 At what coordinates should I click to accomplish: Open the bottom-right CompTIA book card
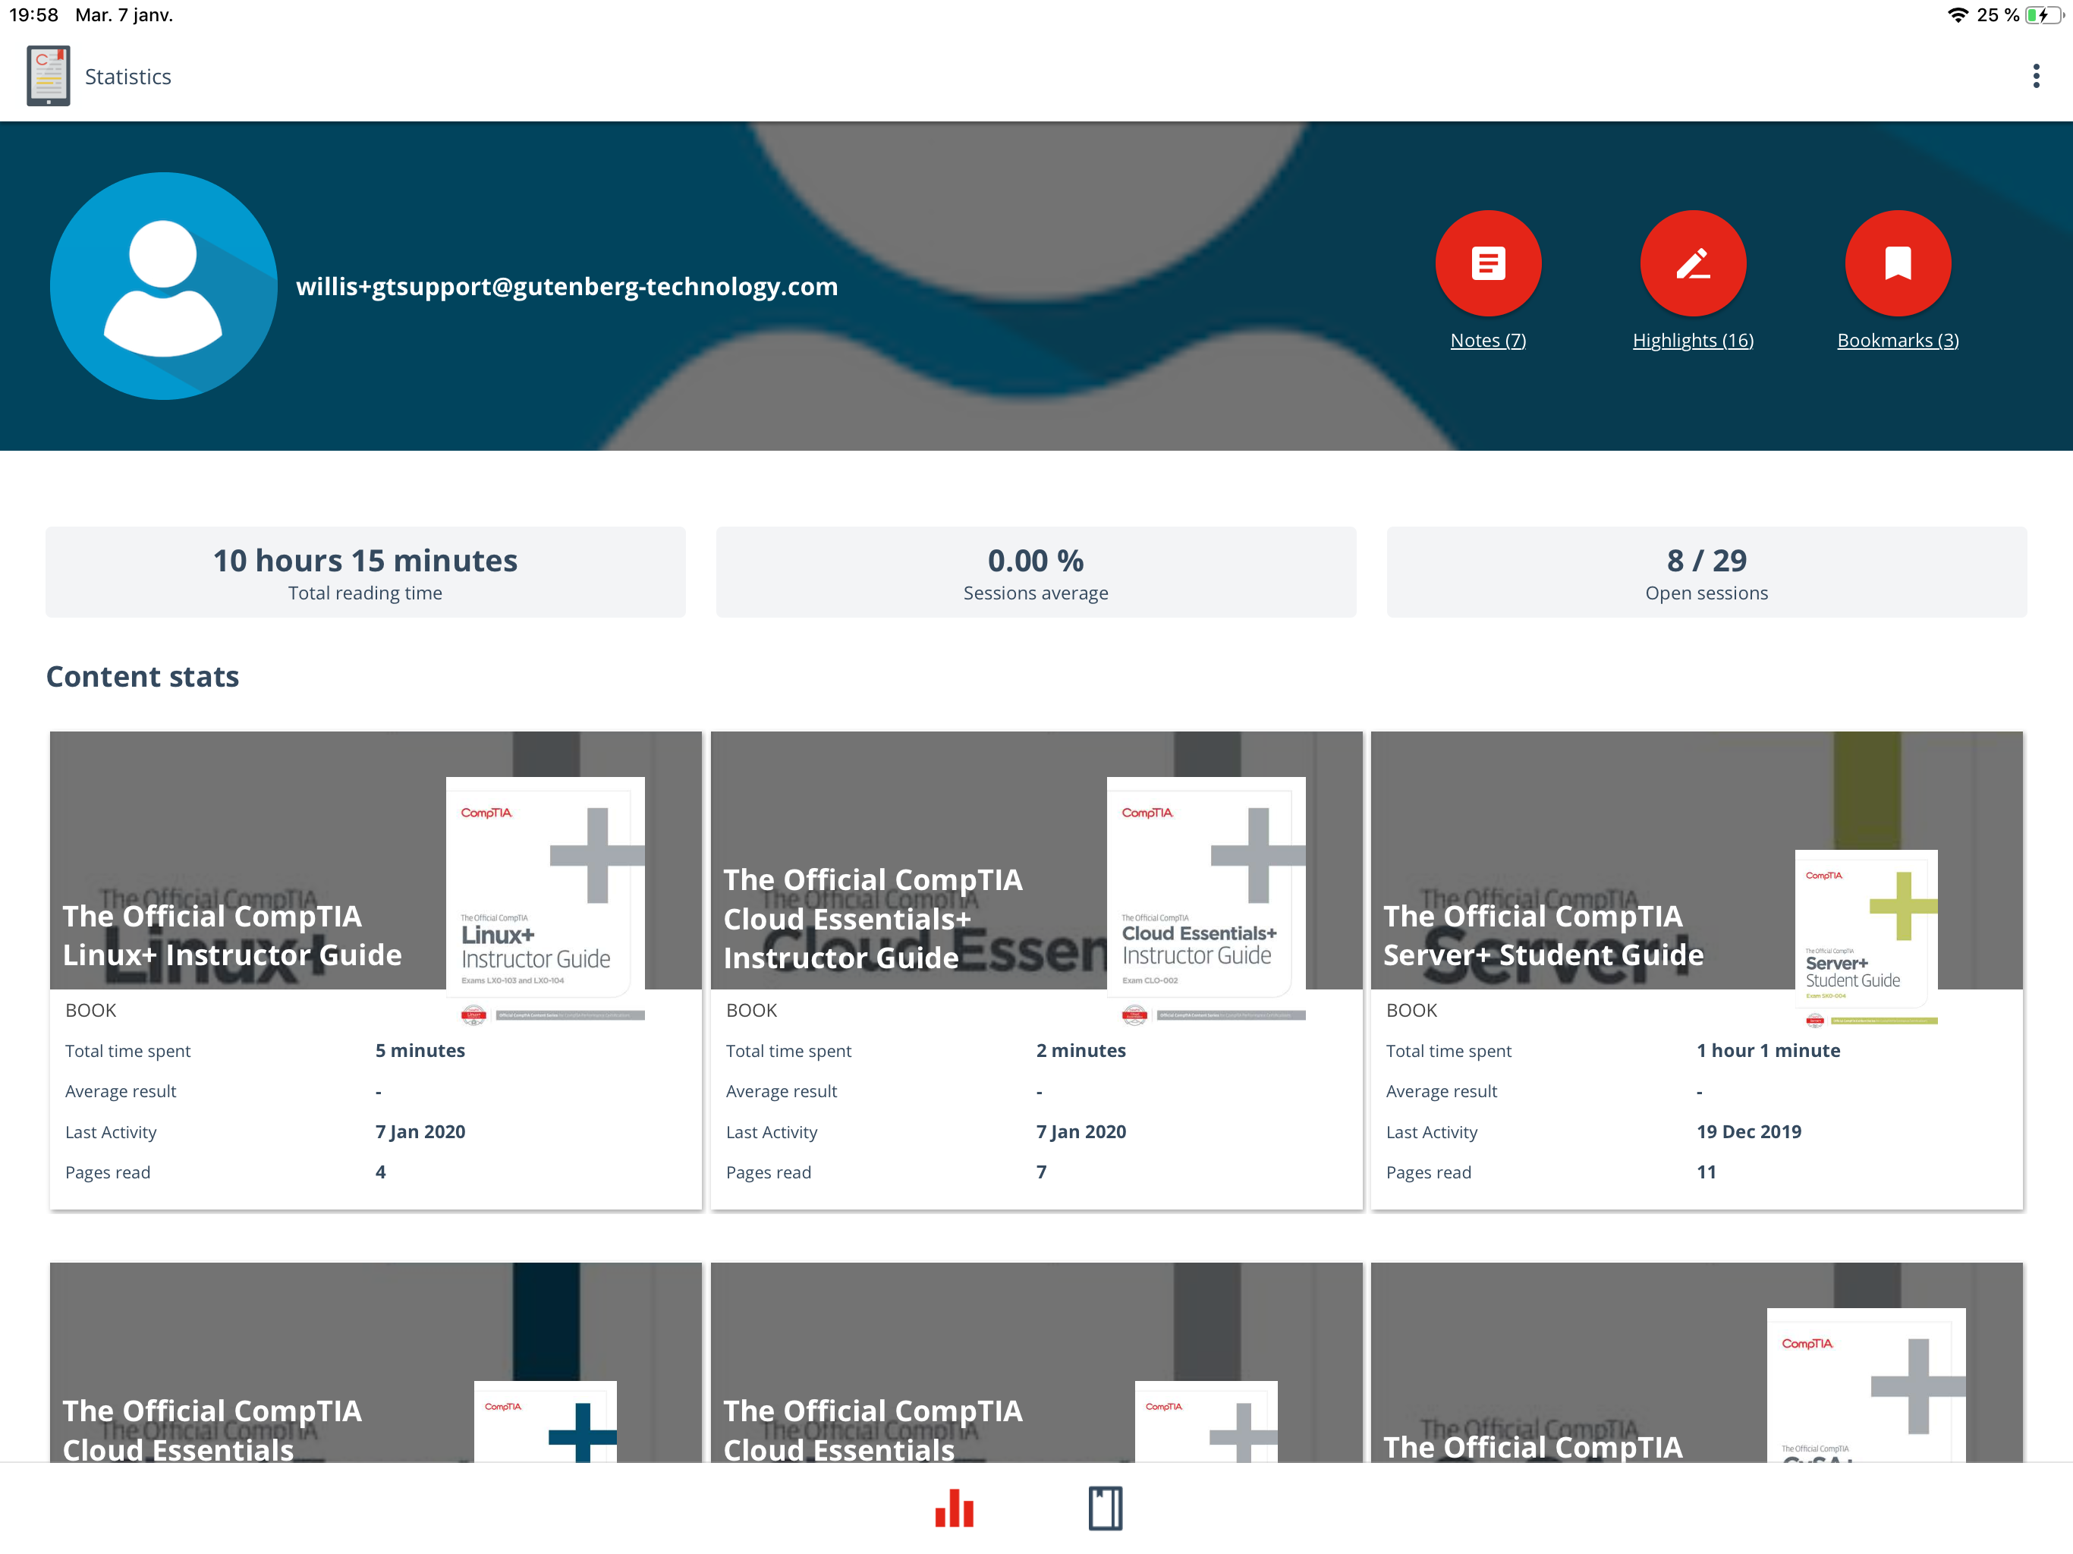point(1696,1362)
